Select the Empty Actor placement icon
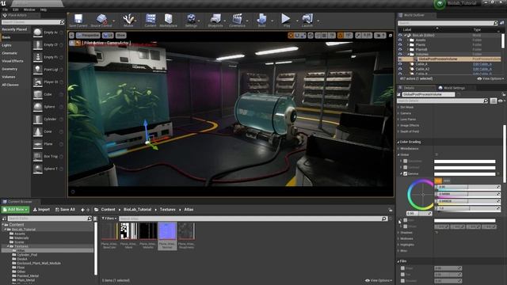This screenshot has height=285, width=507. coord(38,32)
